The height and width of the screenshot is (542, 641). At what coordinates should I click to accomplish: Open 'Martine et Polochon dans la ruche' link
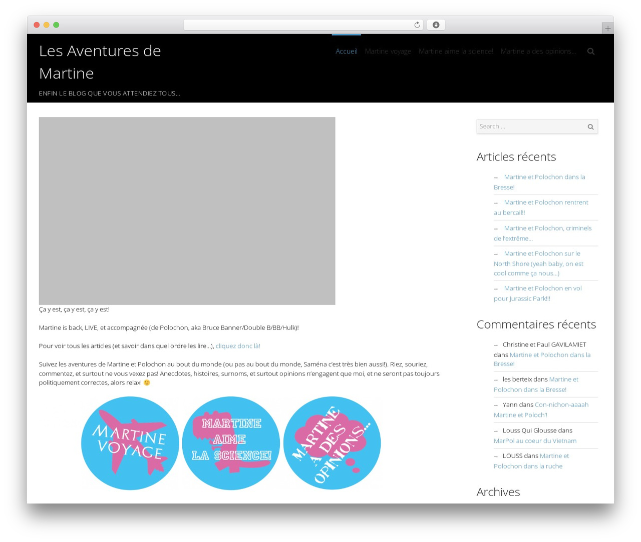pos(531,461)
